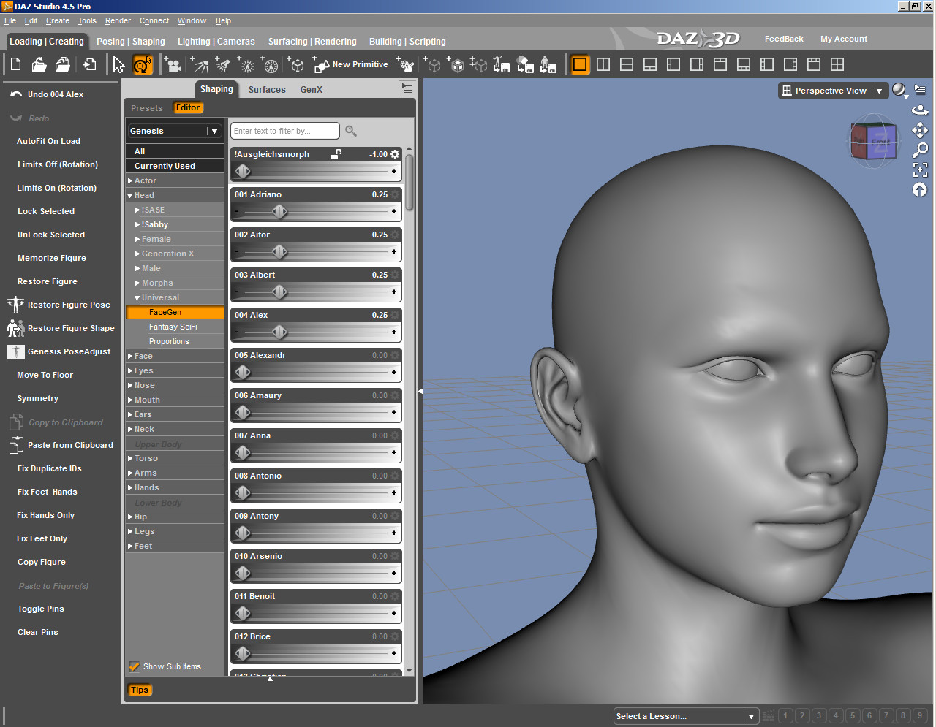936x727 pixels.
Task: Open the Window menu
Action: tap(192, 20)
